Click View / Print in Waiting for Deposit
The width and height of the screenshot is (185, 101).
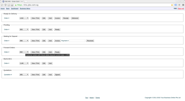pyautogui.click(x=35, y=41)
